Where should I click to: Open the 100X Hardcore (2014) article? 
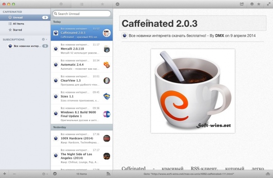(x=81, y=138)
